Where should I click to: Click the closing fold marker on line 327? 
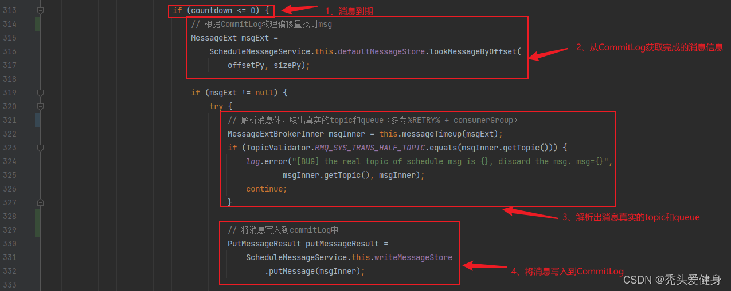click(40, 202)
